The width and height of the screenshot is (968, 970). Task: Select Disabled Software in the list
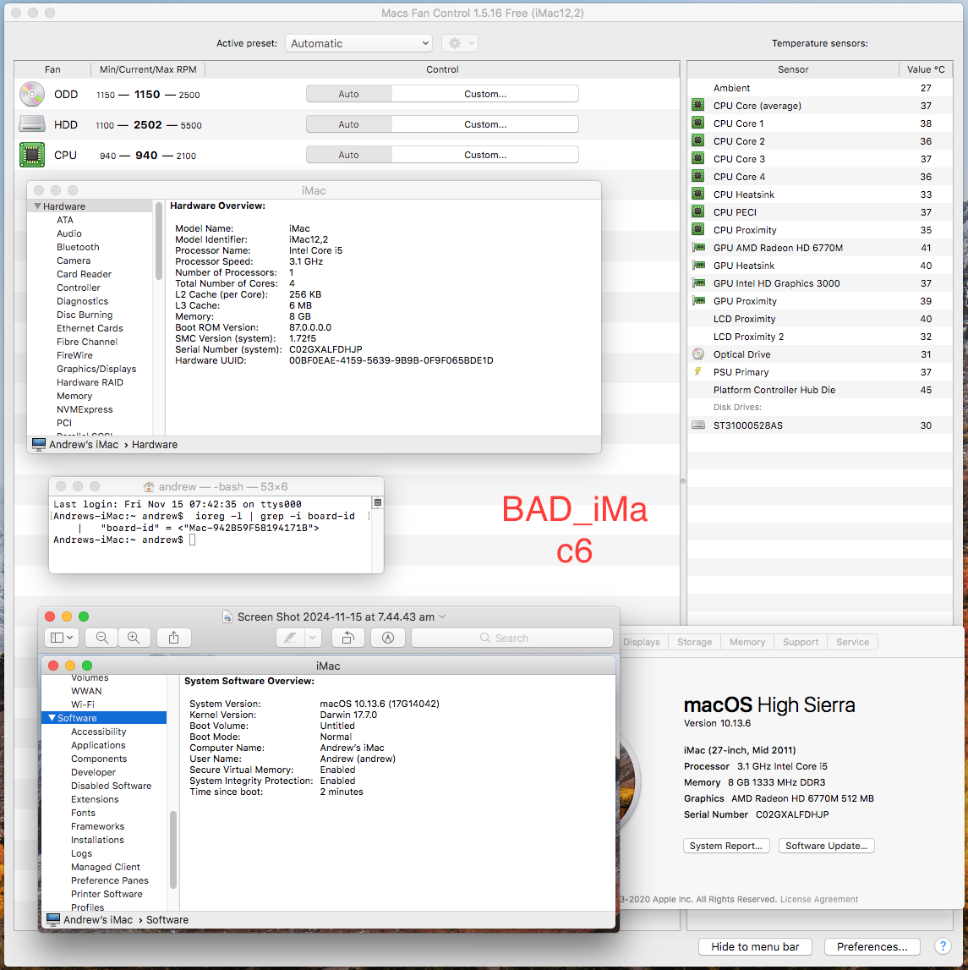tap(112, 786)
